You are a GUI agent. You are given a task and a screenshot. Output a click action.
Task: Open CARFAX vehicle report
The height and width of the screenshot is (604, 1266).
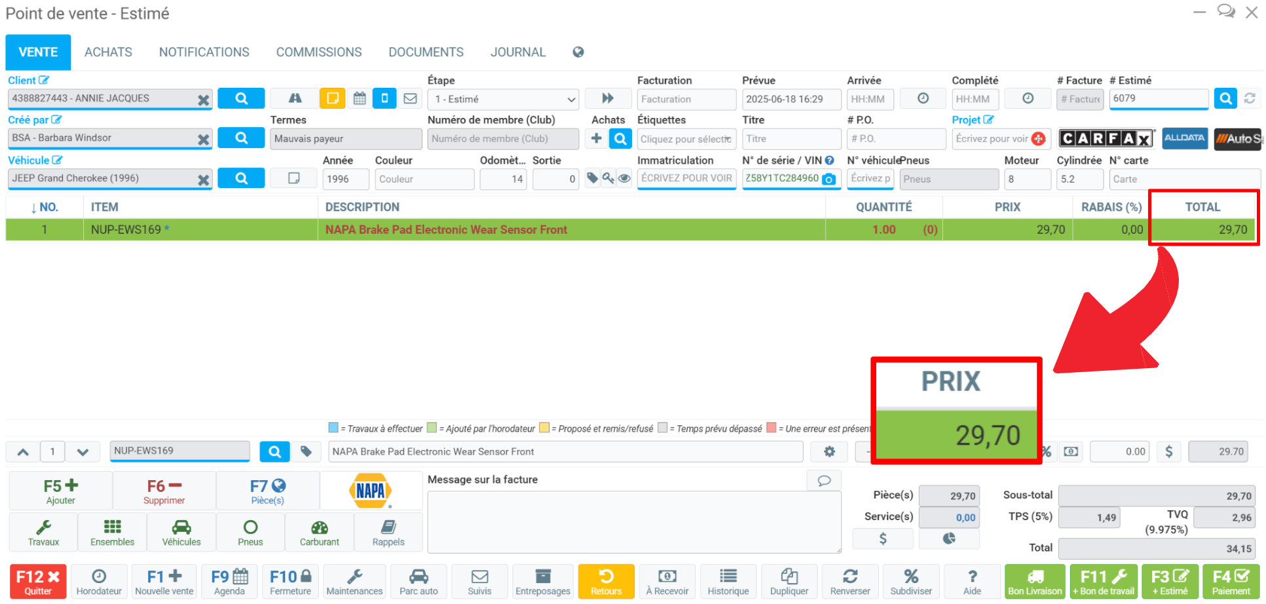tap(1106, 138)
